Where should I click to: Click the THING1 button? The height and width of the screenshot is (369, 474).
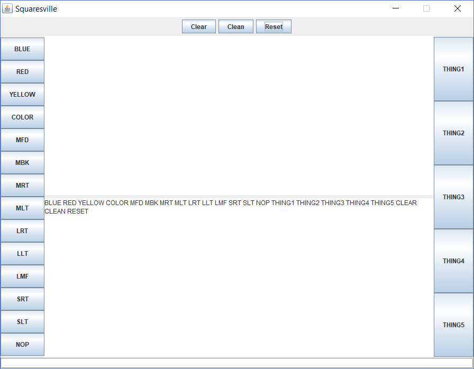pos(453,69)
